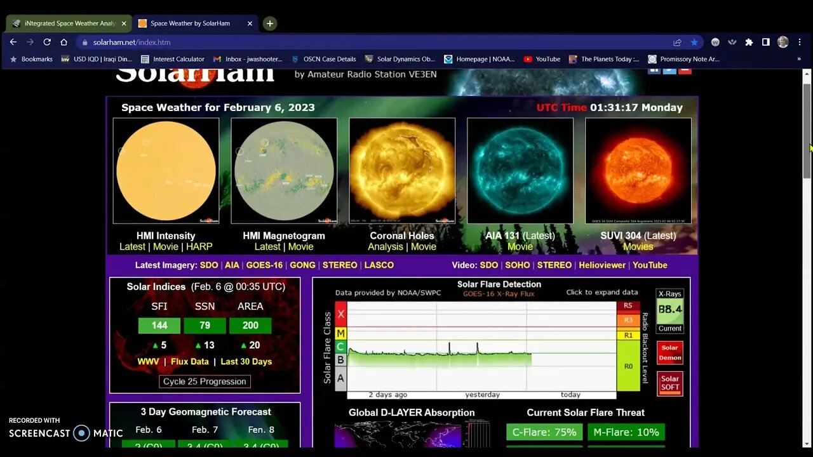Click the solarham.net address bar
This screenshot has width=813, height=457.
click(x=375, y=42)
